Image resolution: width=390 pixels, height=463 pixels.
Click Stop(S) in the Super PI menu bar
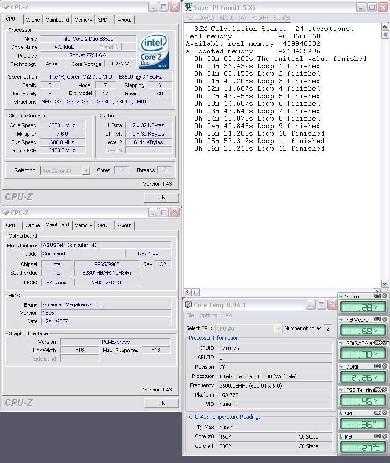click(282, 18)
